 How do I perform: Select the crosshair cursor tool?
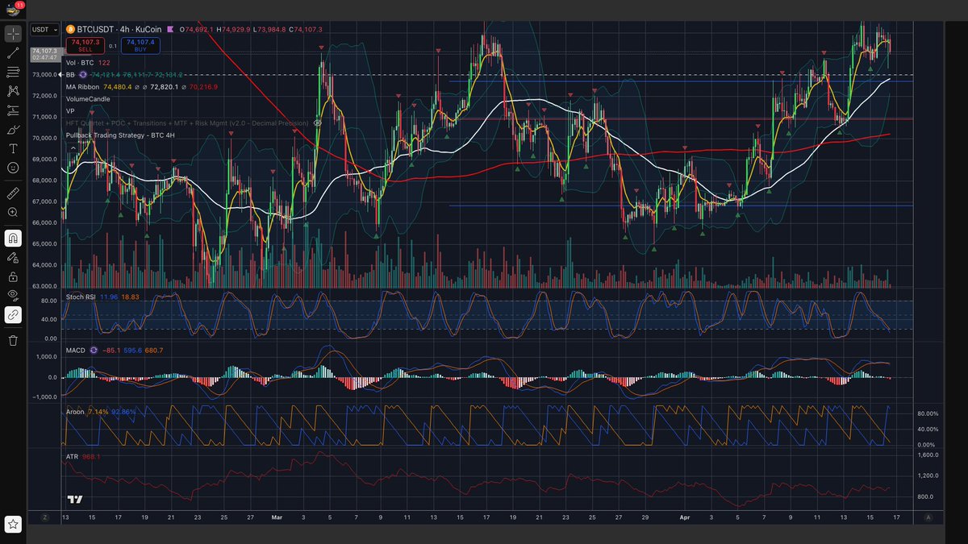(x=13, y=34)
